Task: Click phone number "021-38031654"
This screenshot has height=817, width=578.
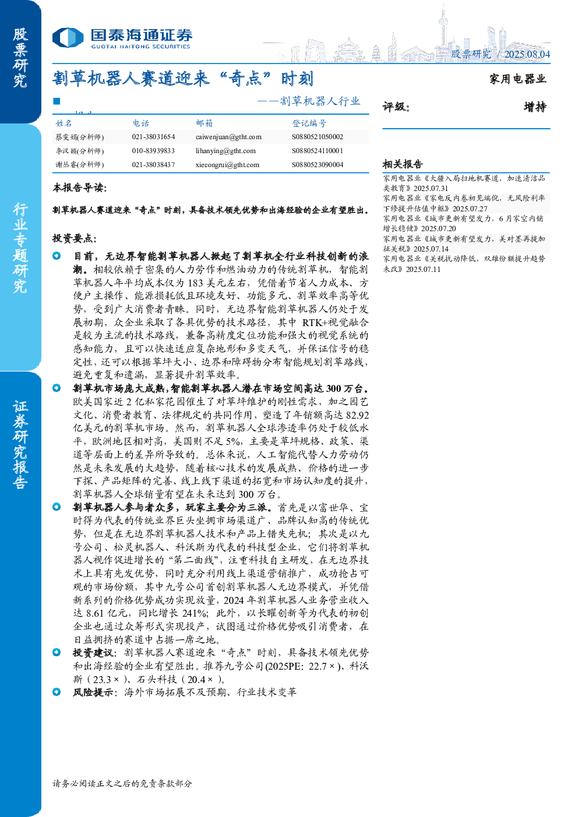Action: tap(153, 137)
